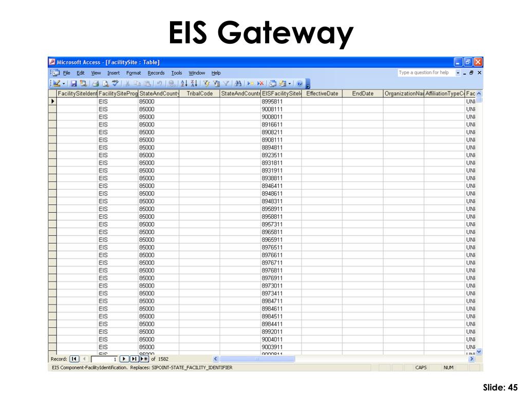Select the TribalCode column header

(x=200, y=94)
